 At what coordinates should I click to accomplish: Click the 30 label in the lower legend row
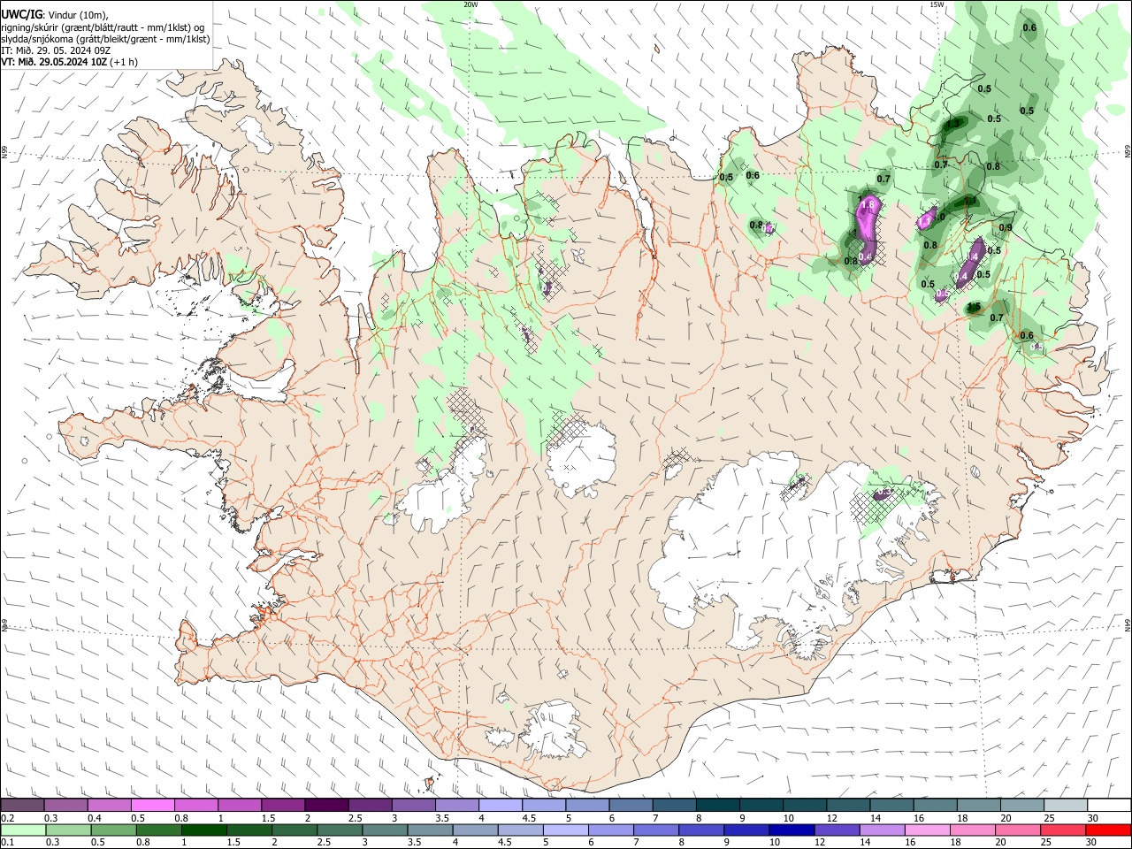[1092, 843]
